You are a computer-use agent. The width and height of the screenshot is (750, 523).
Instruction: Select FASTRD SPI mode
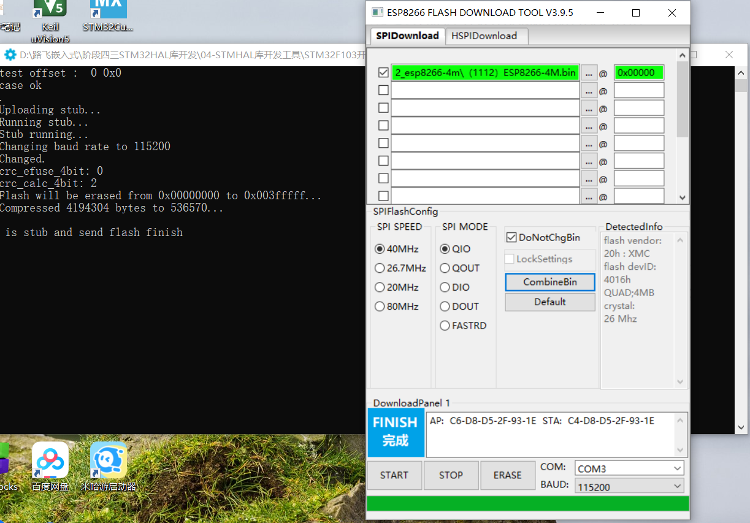pos(463,326)
